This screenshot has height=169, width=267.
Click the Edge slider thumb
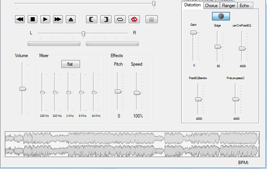(218, 47)
